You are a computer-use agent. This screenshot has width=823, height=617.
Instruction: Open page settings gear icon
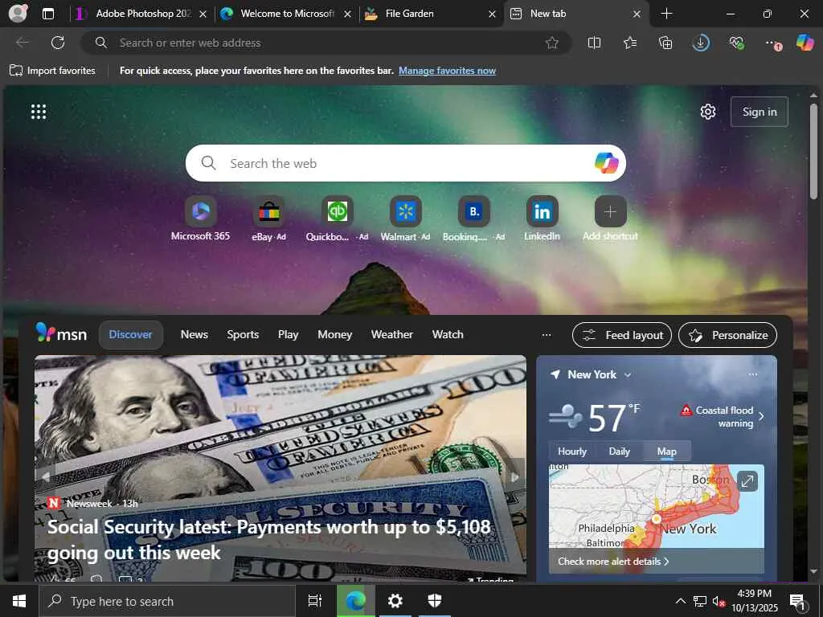click(708, 112)
